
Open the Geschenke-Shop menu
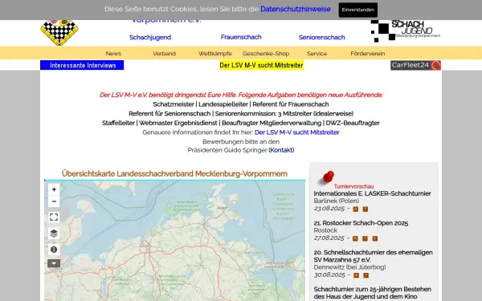[x=266, y=54]
